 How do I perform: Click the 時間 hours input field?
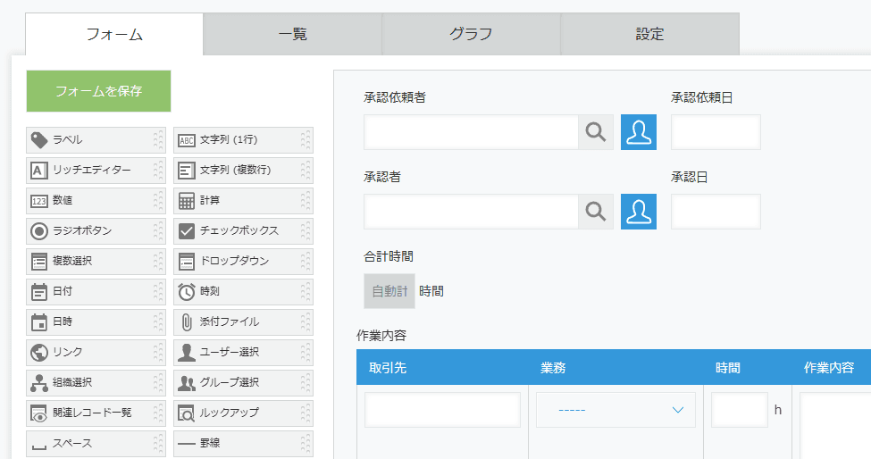coord(740,410)
